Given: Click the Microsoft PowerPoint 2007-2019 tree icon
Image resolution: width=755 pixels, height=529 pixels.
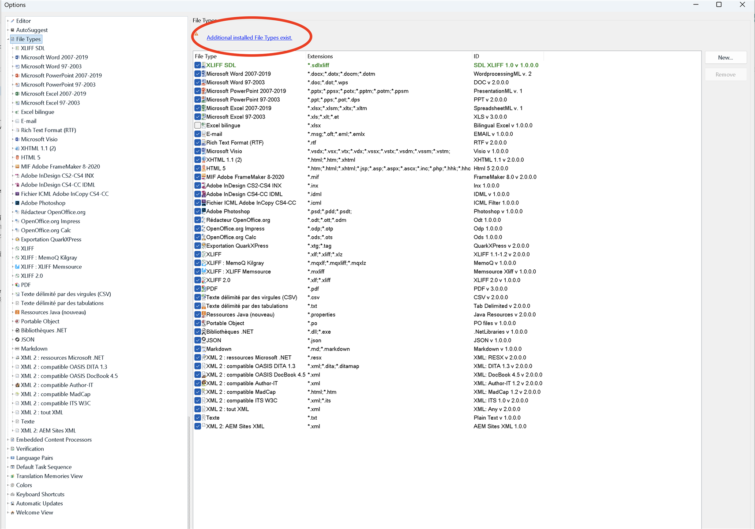Looking at the screenshot, I should pos(17,75).
